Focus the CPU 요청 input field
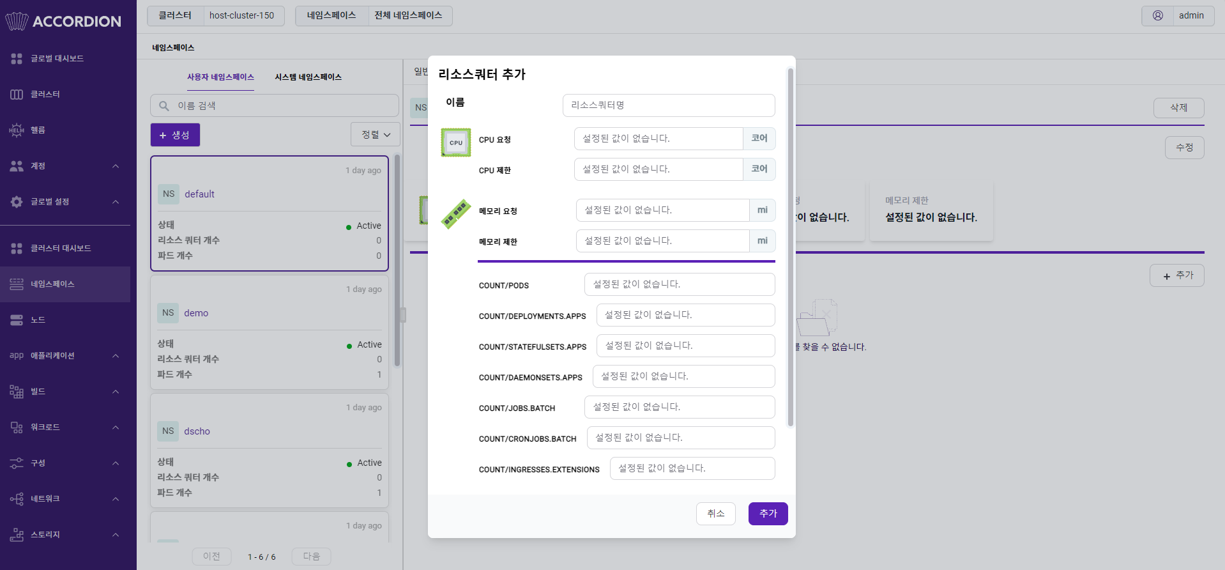 click(x=658, y=139)
